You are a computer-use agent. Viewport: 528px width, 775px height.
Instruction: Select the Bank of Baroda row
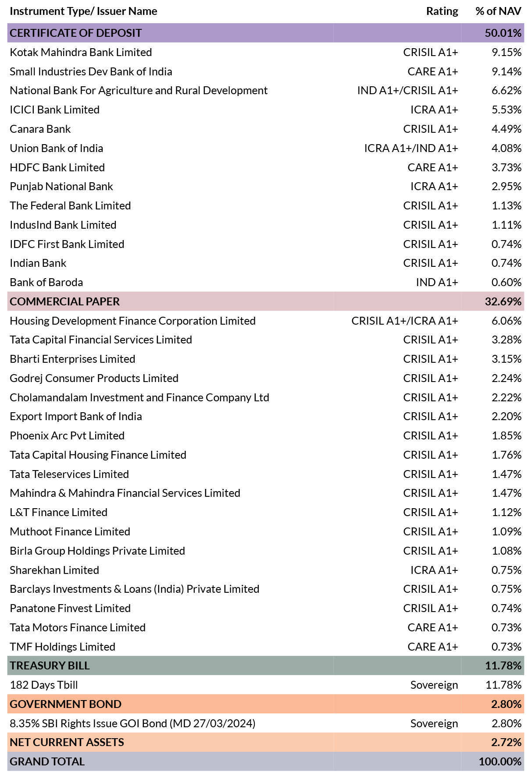(x=265, y=282)
